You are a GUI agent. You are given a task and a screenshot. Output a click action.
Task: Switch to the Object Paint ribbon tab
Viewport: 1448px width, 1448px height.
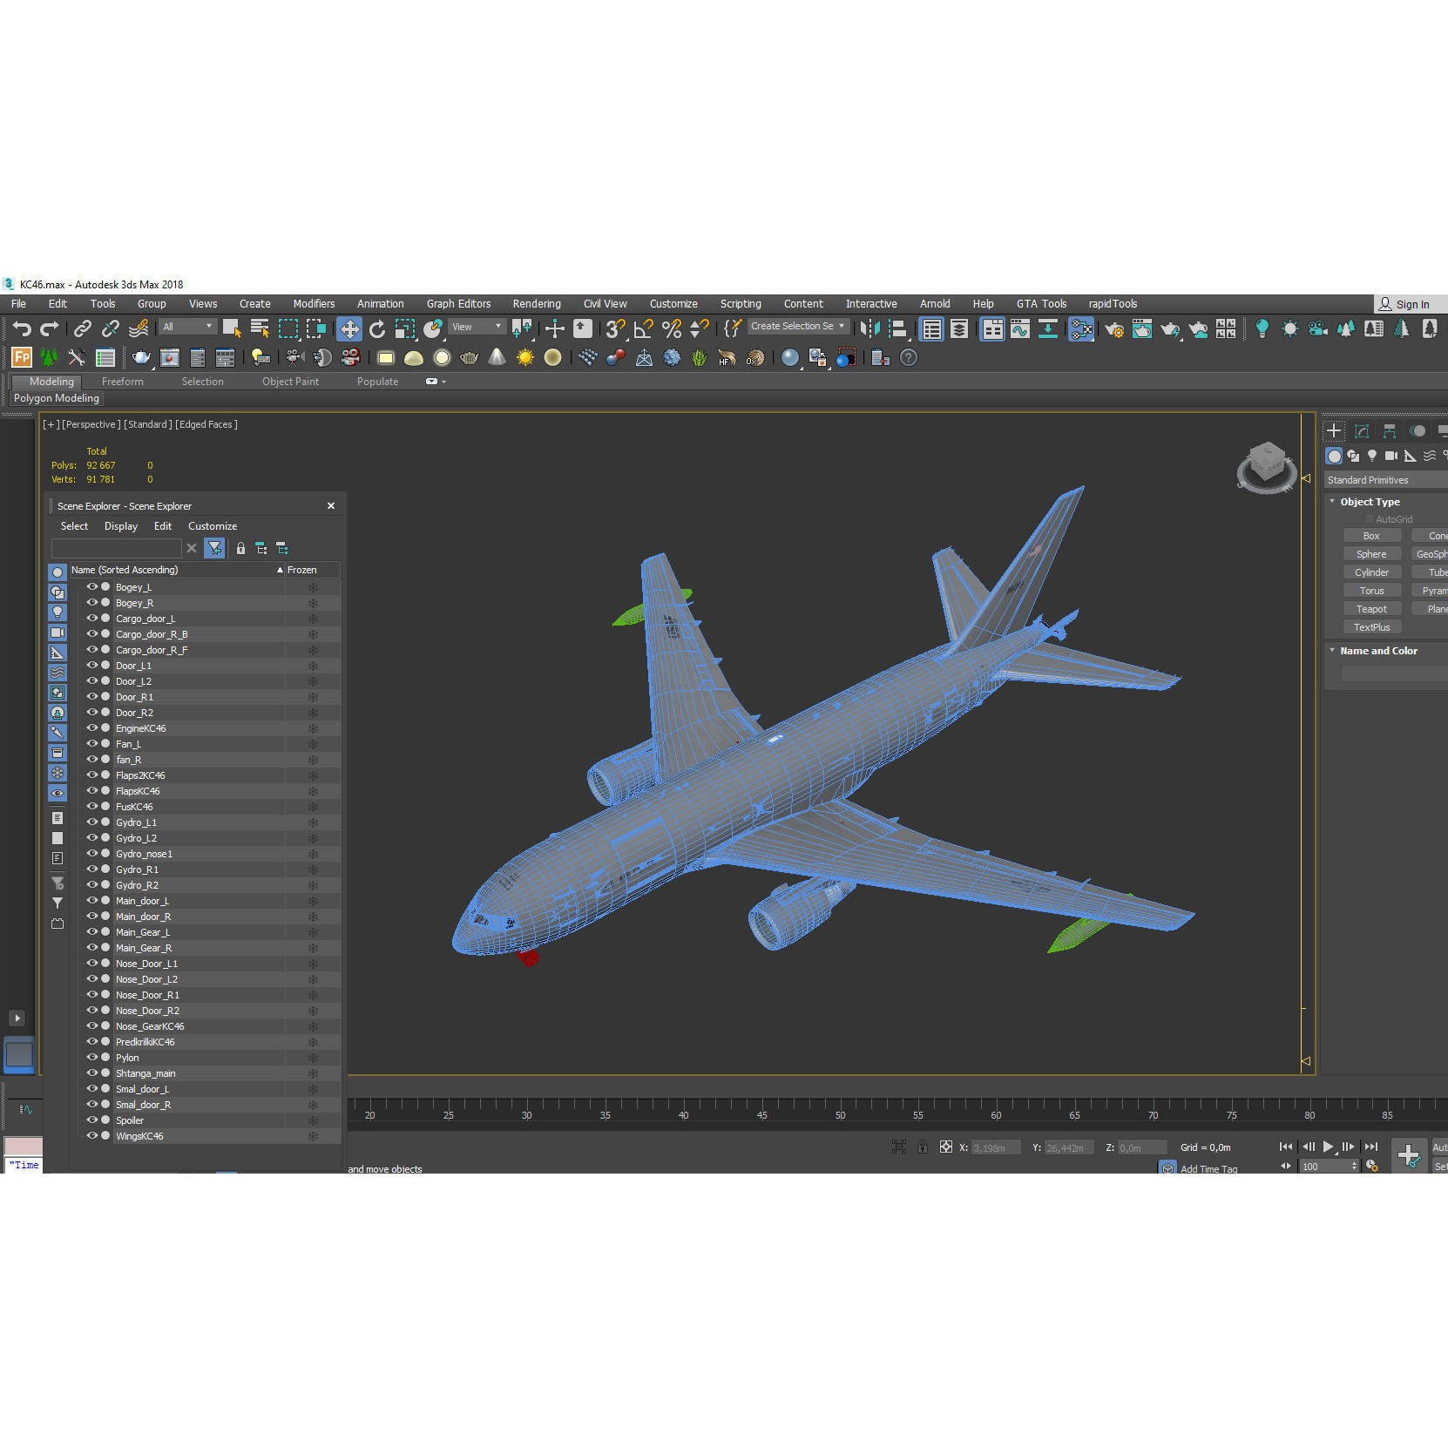291,382
